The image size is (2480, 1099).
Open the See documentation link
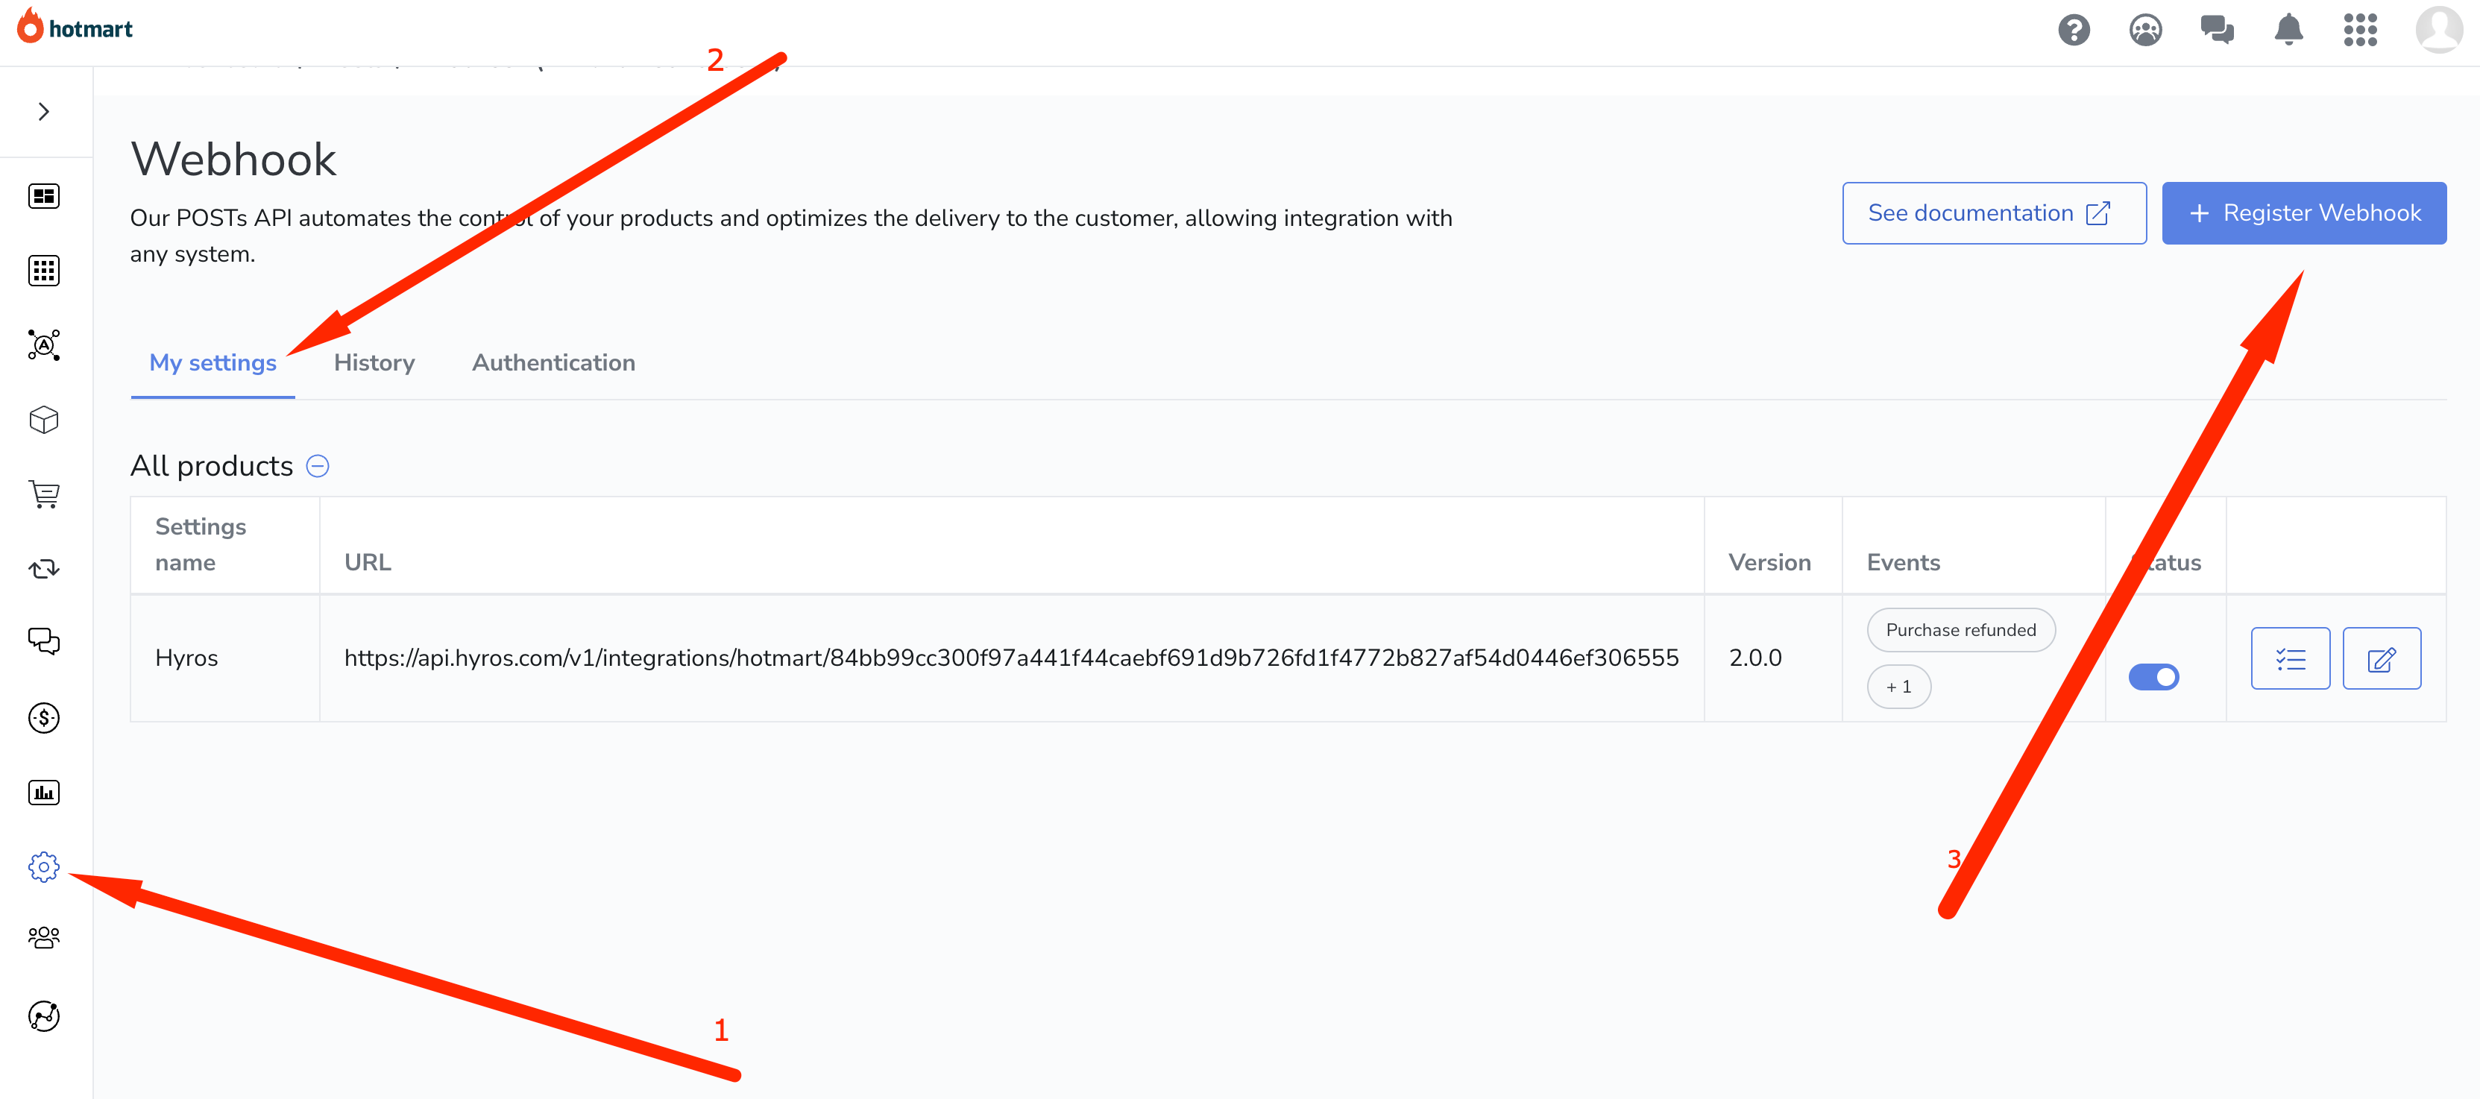click(1989, 212)
